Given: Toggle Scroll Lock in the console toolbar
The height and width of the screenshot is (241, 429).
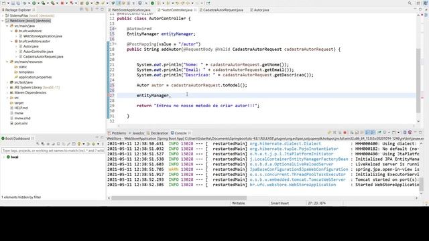Looking at the screenshot, I should pyautogui.click(x=357, y=133).
